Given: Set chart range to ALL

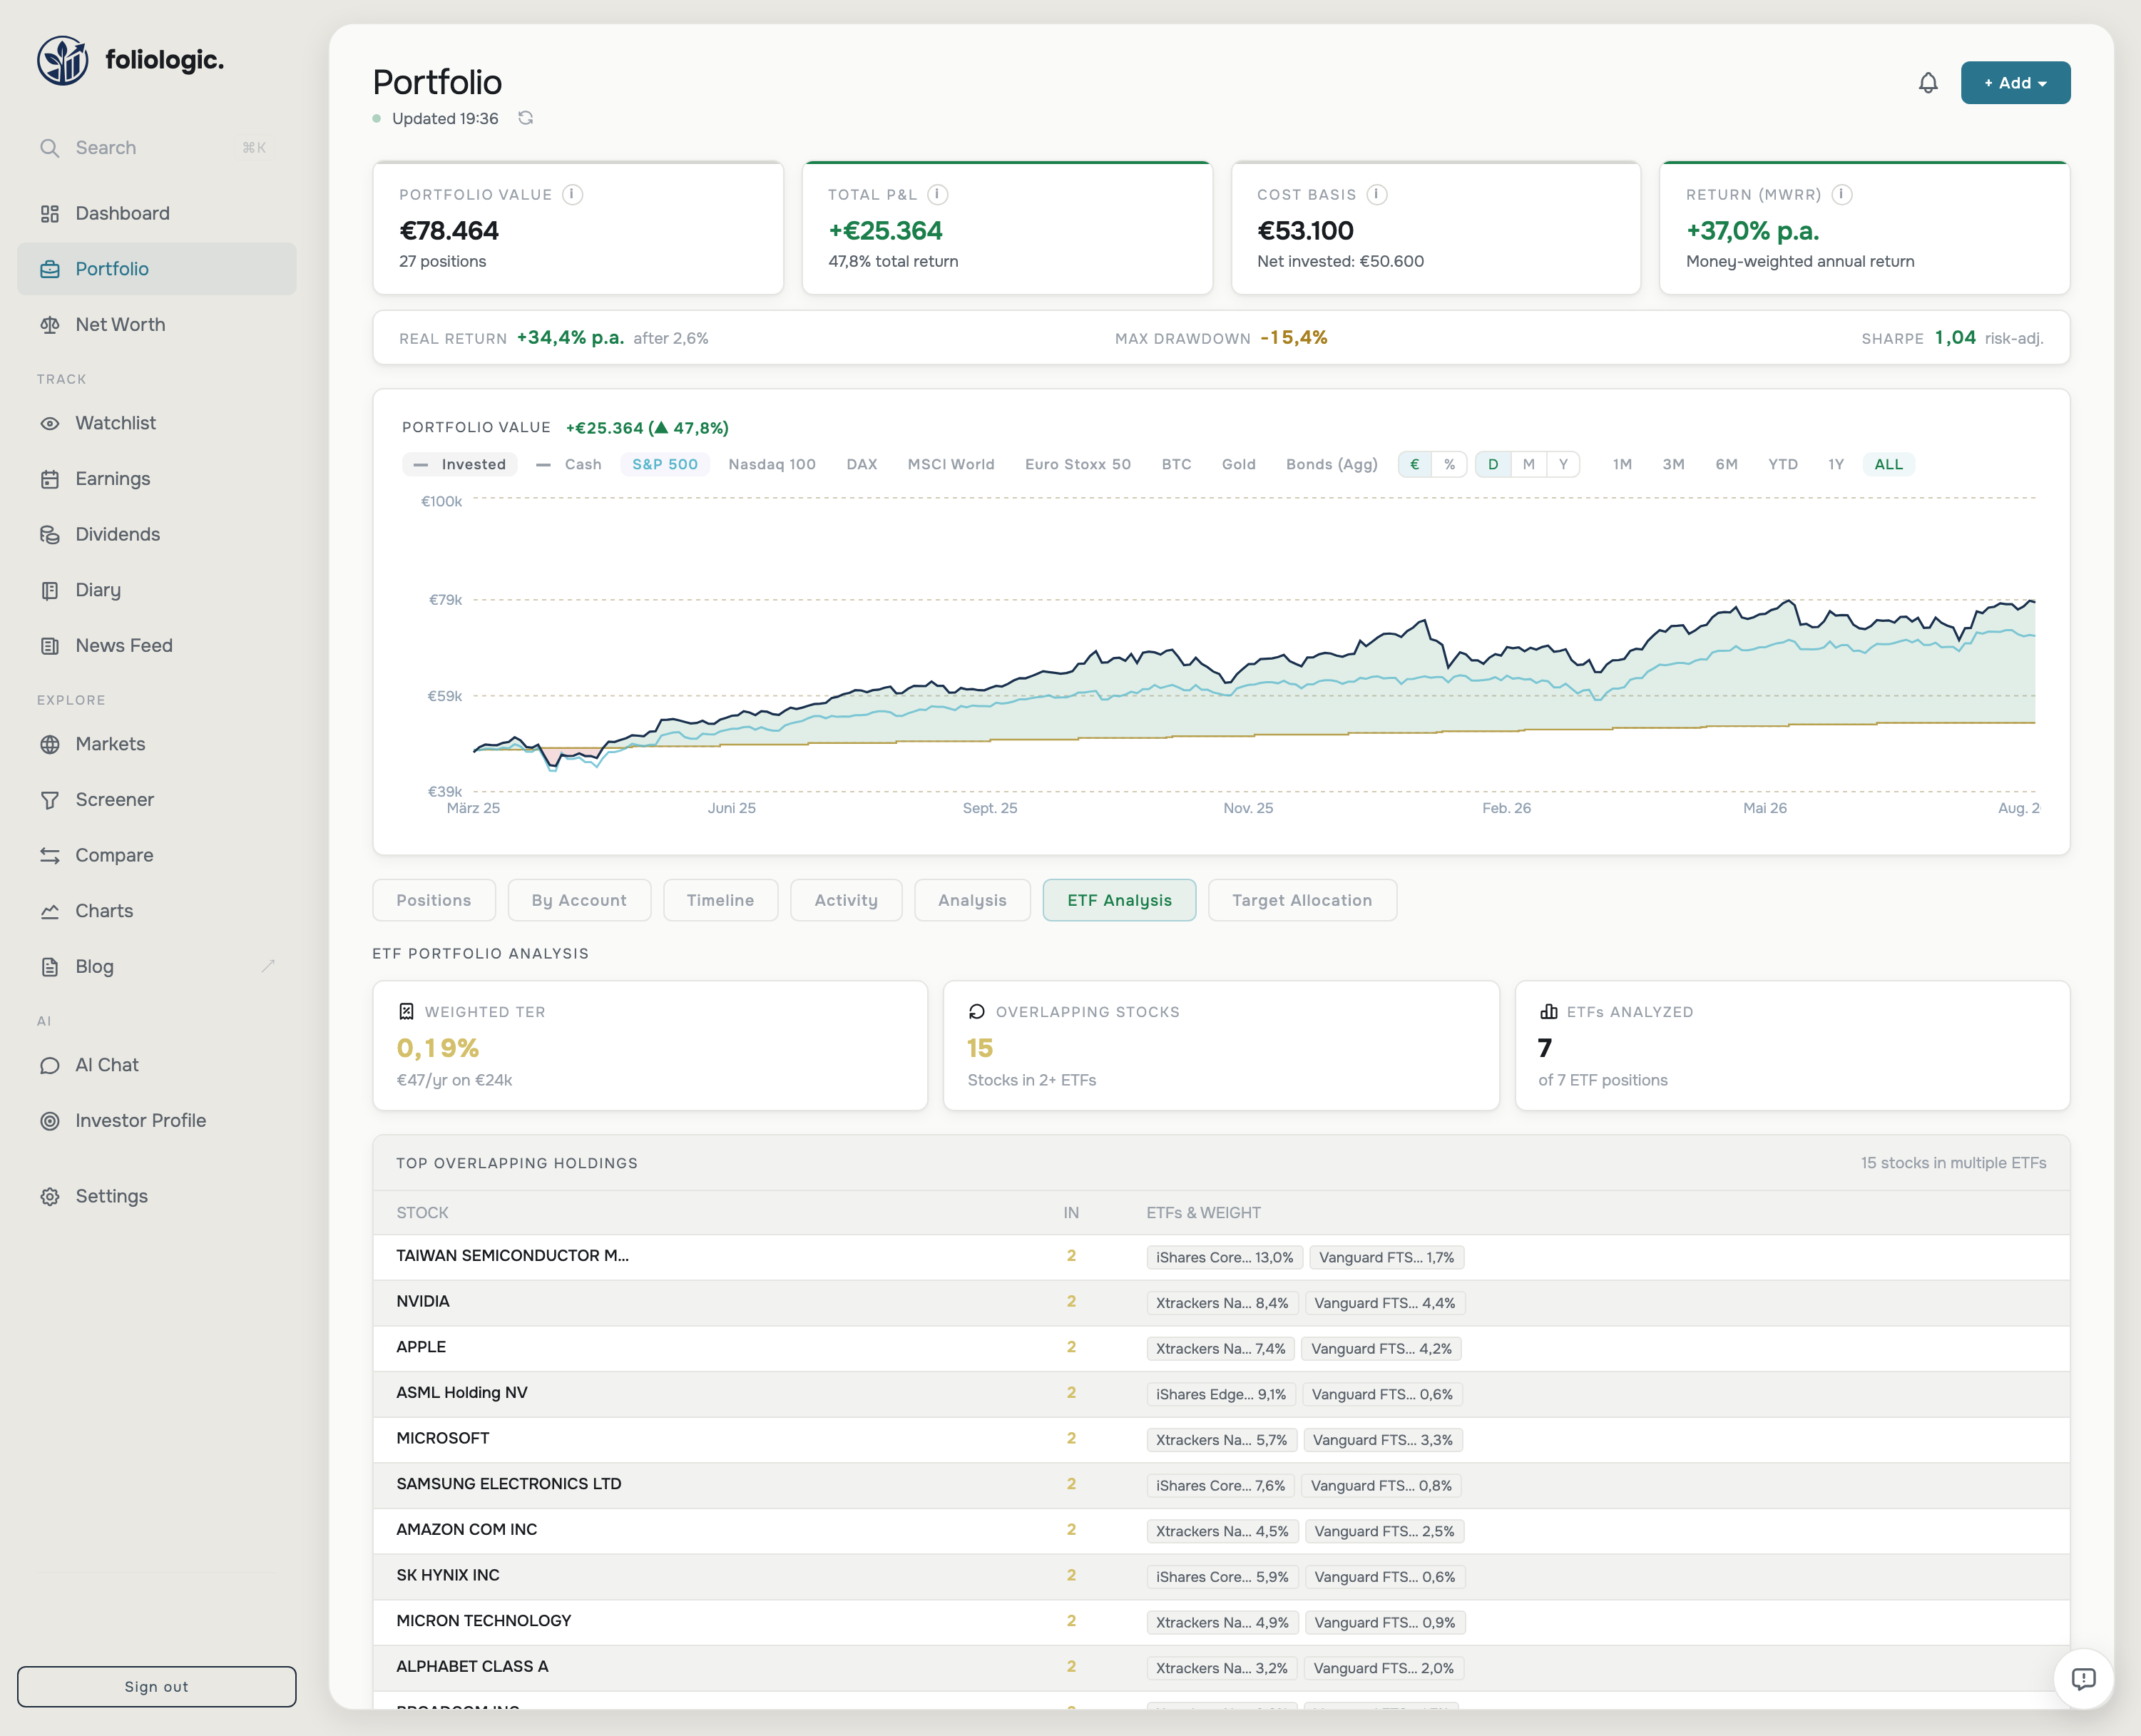Looking at the screenshot, I should point(1889,464).
